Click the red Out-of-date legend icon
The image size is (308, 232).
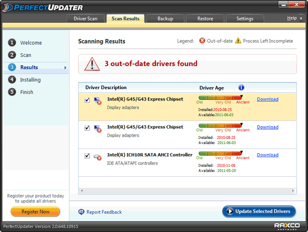(x=202, y=40)
